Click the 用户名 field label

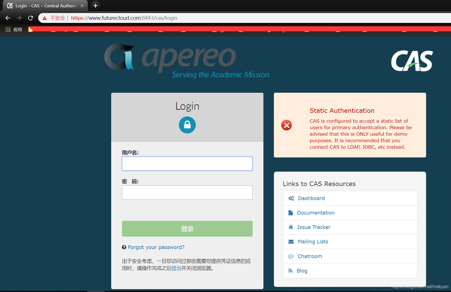pos(130,153)
